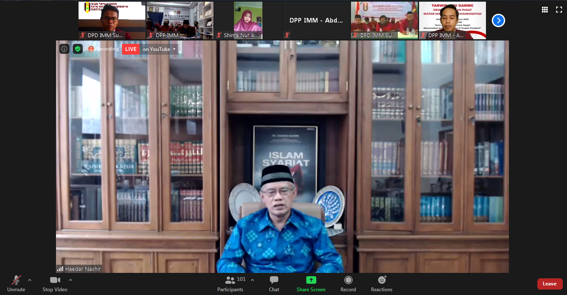Select the Shinta Nur participant thumbnail
This screenshot has width=567, height=295.
pos(248,20)
